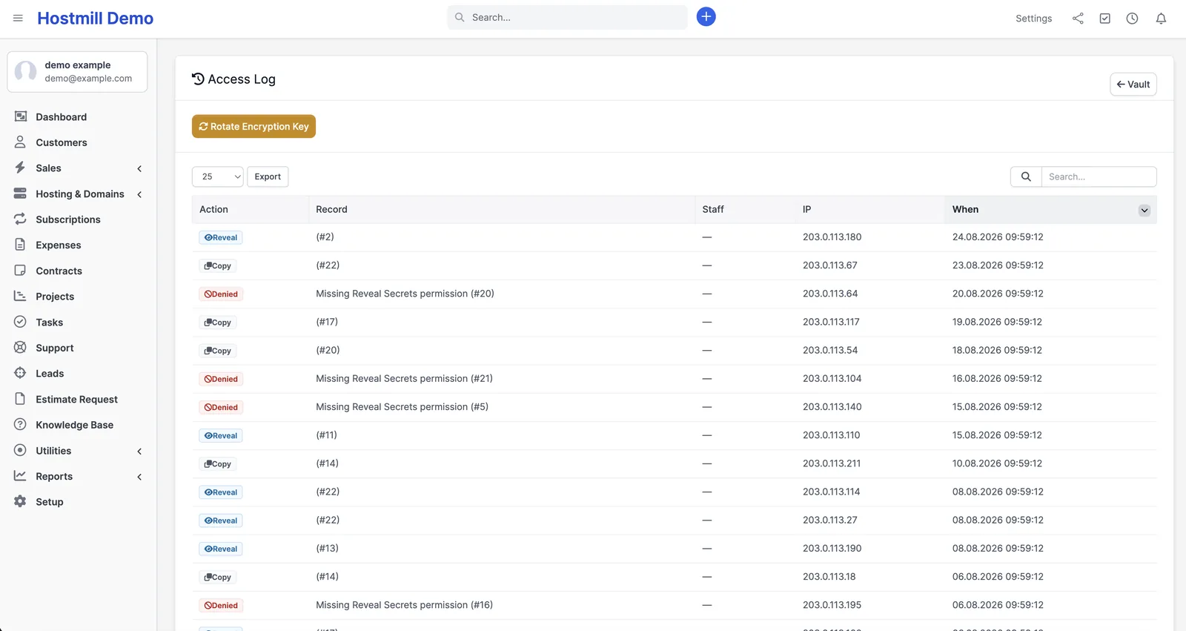Focus the table Search input
This screenshot has height=631, width=1186.
tap(1099, 176)
